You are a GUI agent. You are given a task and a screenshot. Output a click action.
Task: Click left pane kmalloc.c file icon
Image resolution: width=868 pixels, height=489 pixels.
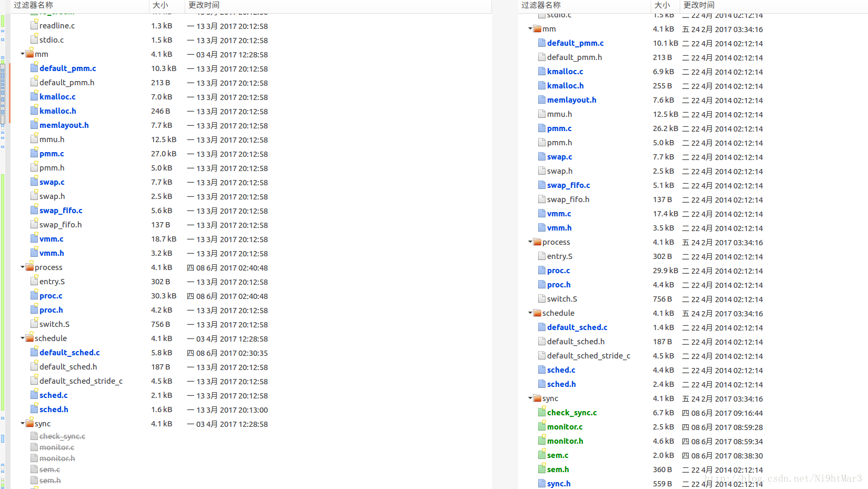34,96
